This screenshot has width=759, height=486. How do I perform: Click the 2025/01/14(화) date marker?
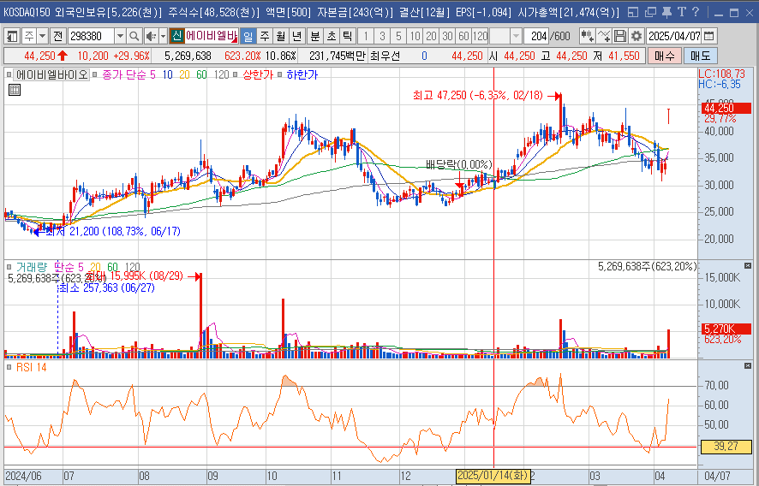point(493,476)
